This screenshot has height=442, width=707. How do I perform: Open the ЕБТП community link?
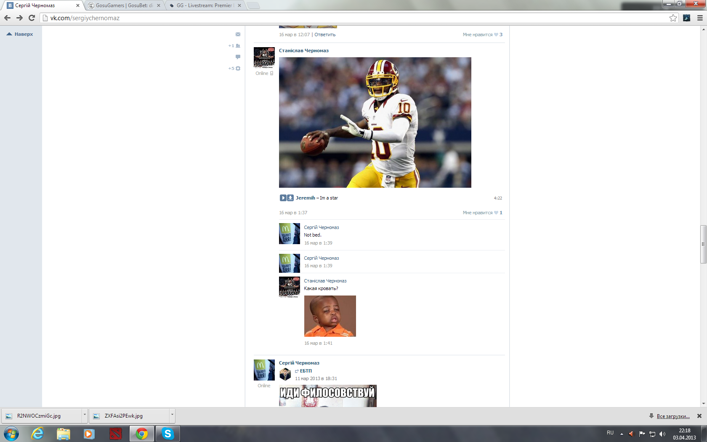tap(306, 371)
